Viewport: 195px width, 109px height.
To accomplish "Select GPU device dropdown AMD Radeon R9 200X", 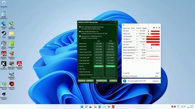I will click(x=133, y=76).
